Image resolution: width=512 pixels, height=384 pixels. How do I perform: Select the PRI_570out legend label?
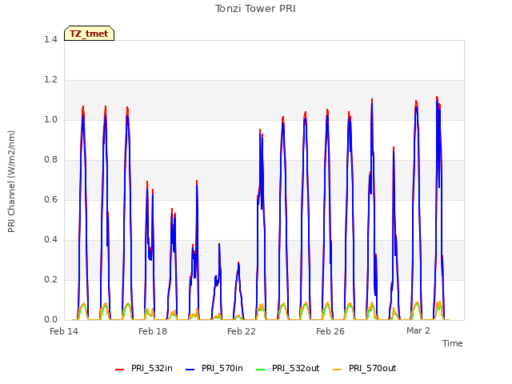click(x=372, y=368)
